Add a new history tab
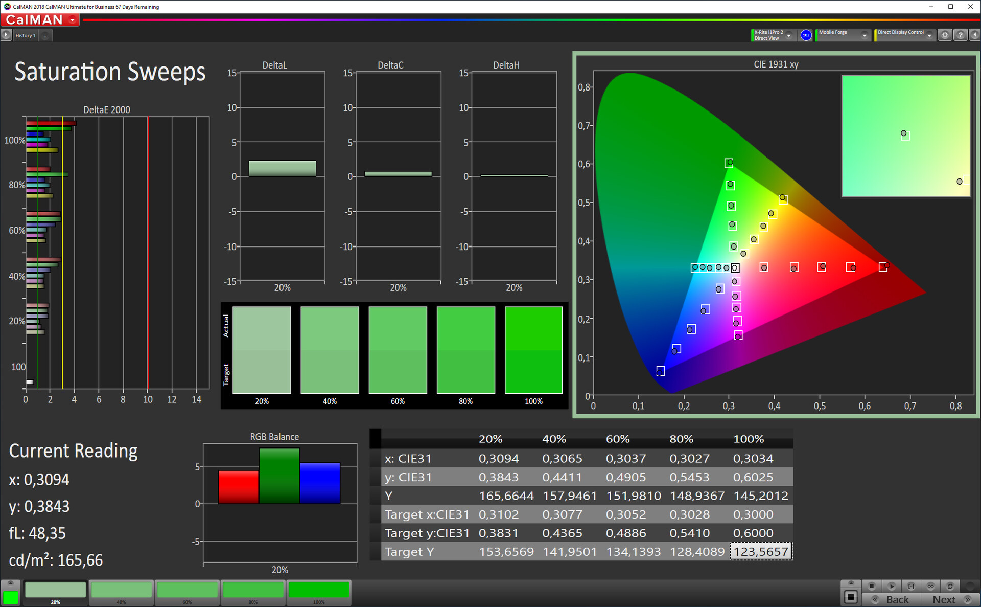 coord(45,36)
